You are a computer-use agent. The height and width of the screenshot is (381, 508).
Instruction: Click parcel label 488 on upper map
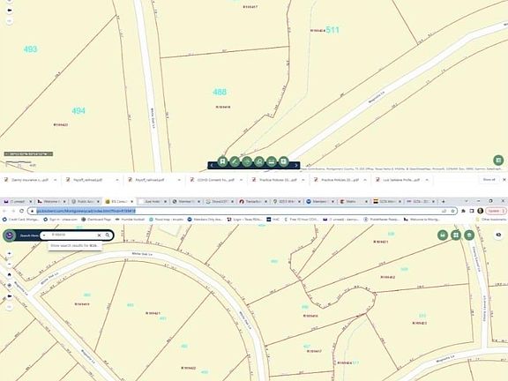[220, 92]
